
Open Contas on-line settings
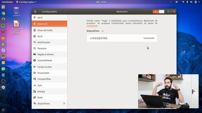point(49,67)
